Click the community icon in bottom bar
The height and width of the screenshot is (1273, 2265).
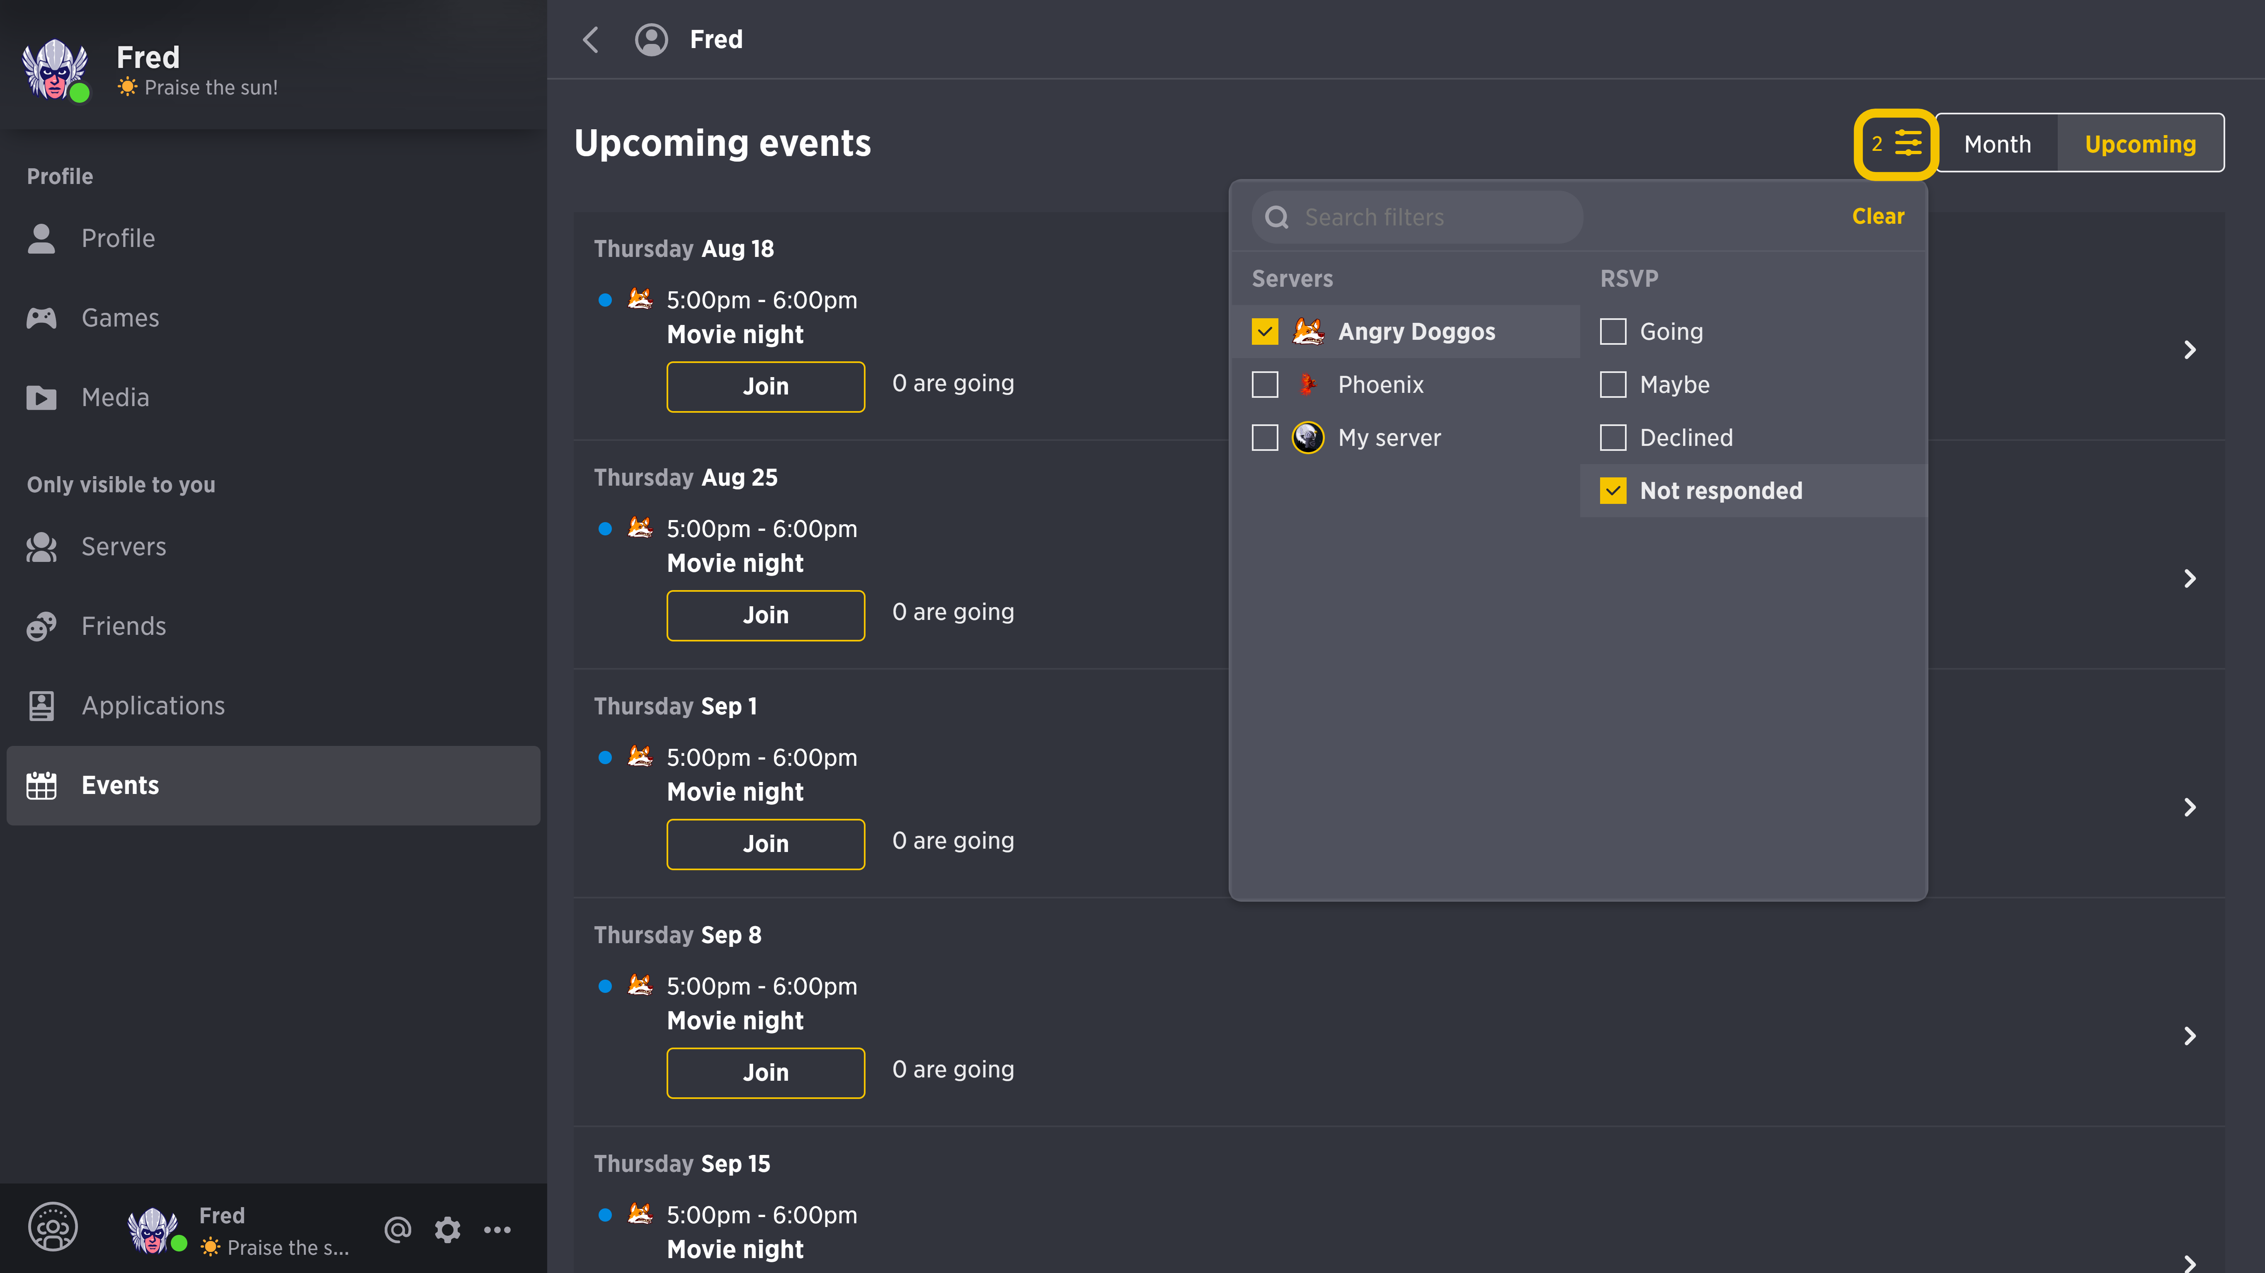pyautogui.click(x=53, y=1227)
